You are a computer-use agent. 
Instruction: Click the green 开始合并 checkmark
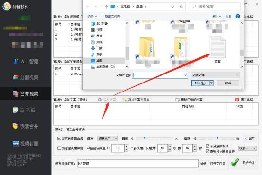pyautogui.click(x=235, y=163)
